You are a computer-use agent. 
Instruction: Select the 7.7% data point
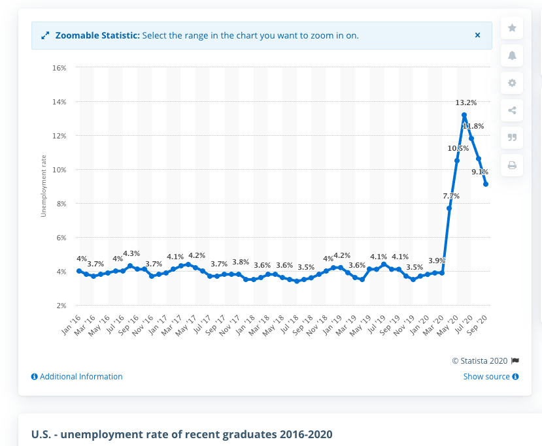pyautogui.click(x=450, y=208)
